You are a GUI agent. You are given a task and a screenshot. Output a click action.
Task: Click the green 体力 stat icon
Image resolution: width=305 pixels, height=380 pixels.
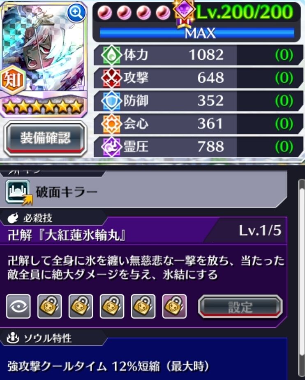pyautogui.click(x=111, y=55)
